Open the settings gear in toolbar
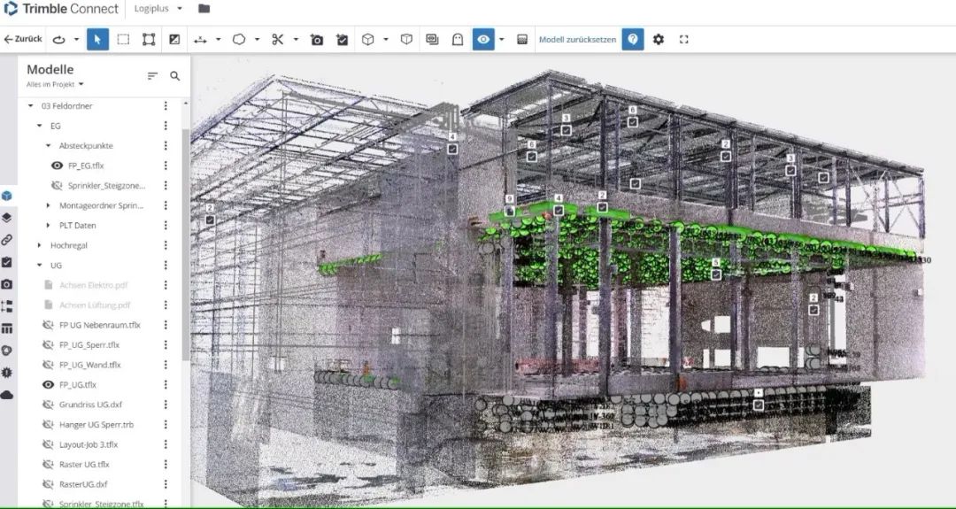This screenshot has width=956, height=509. 658,39
